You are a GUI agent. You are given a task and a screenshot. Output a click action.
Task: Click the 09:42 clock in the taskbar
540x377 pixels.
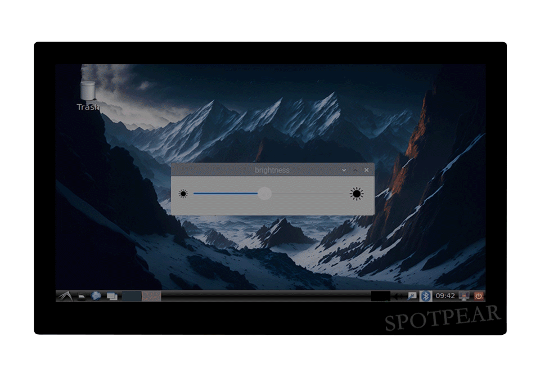[445, 296]
